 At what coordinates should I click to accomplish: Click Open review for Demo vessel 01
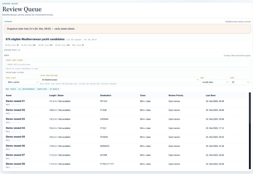click(174, 101)
